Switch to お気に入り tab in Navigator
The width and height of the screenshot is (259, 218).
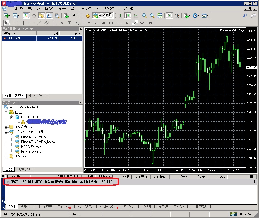(x=24, y=169)
